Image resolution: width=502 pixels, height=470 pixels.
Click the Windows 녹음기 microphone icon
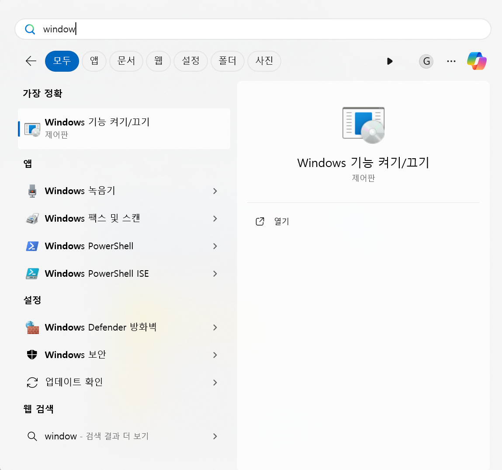[x=32, y=191]
